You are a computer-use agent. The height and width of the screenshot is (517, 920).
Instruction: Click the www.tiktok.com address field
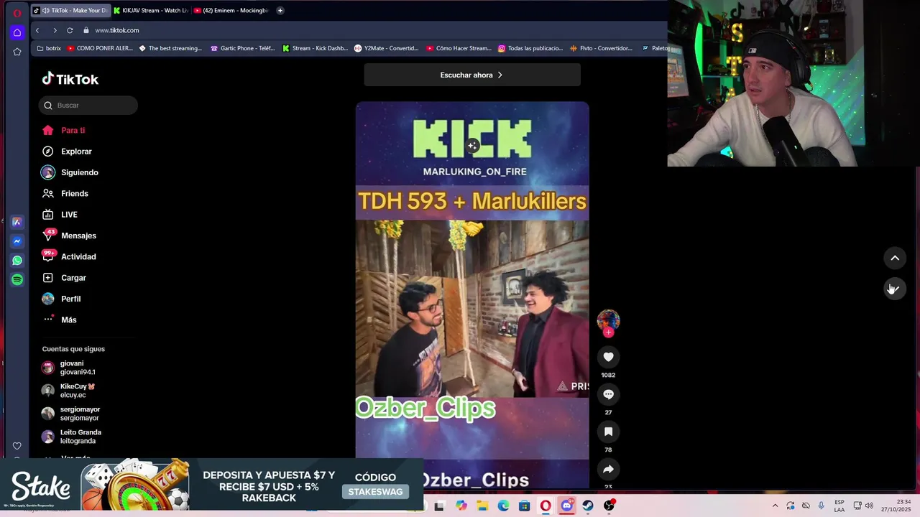point(117,30)
